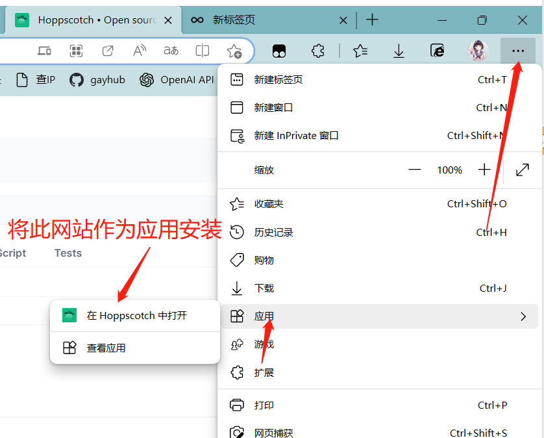Open immersive reader book icon
Screen dimensions: 544x438
203,51
